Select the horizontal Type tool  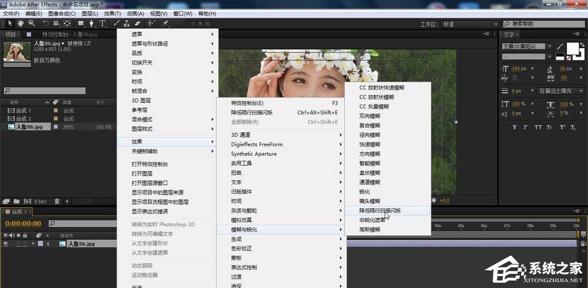click(103, 24)
